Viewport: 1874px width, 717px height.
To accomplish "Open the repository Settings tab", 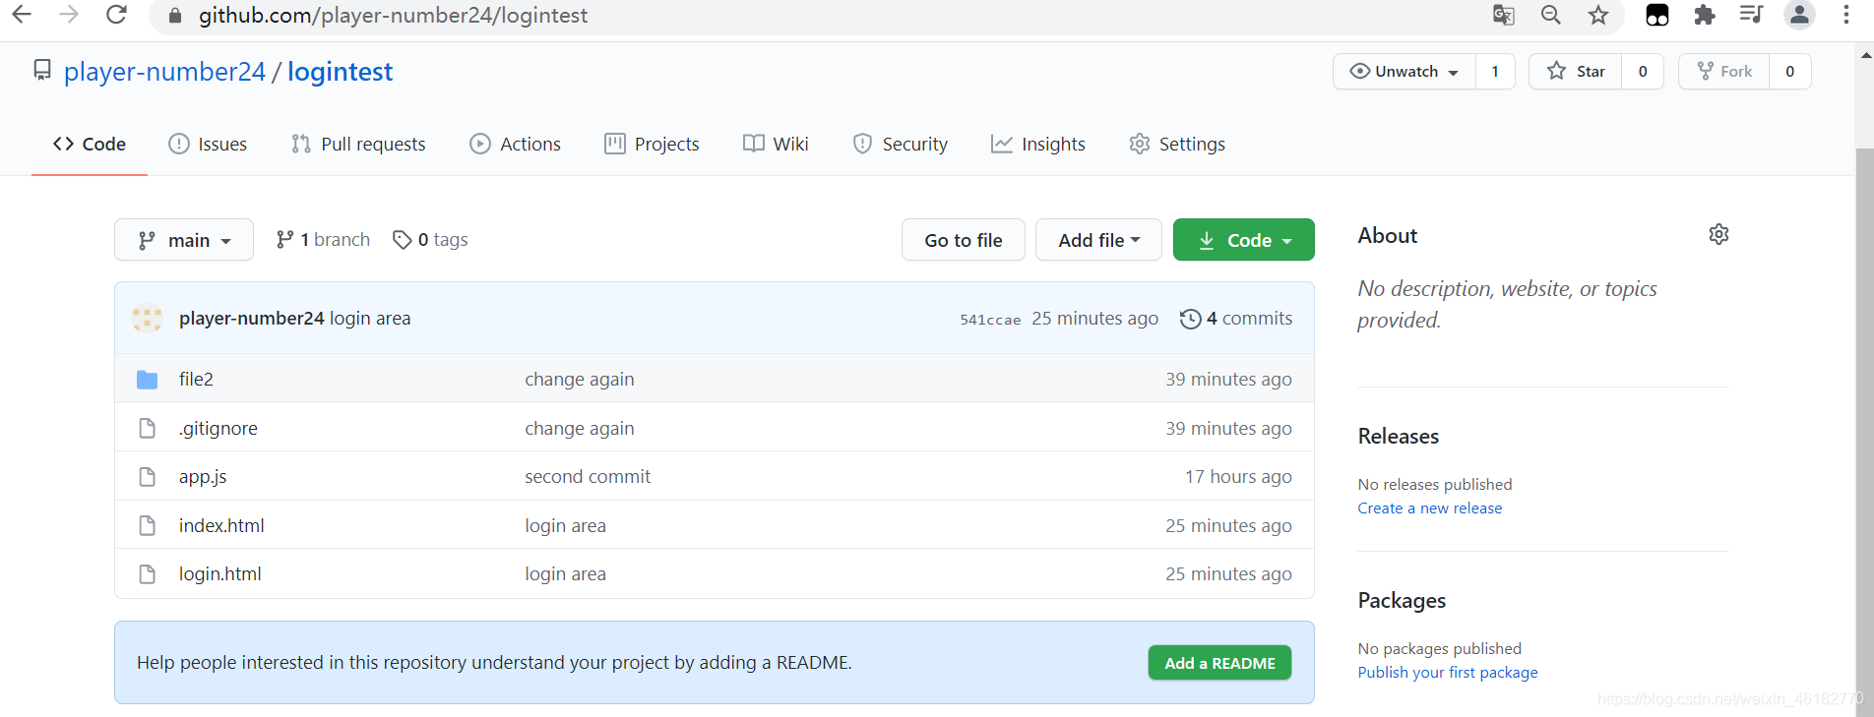I will click(1177, 144).
